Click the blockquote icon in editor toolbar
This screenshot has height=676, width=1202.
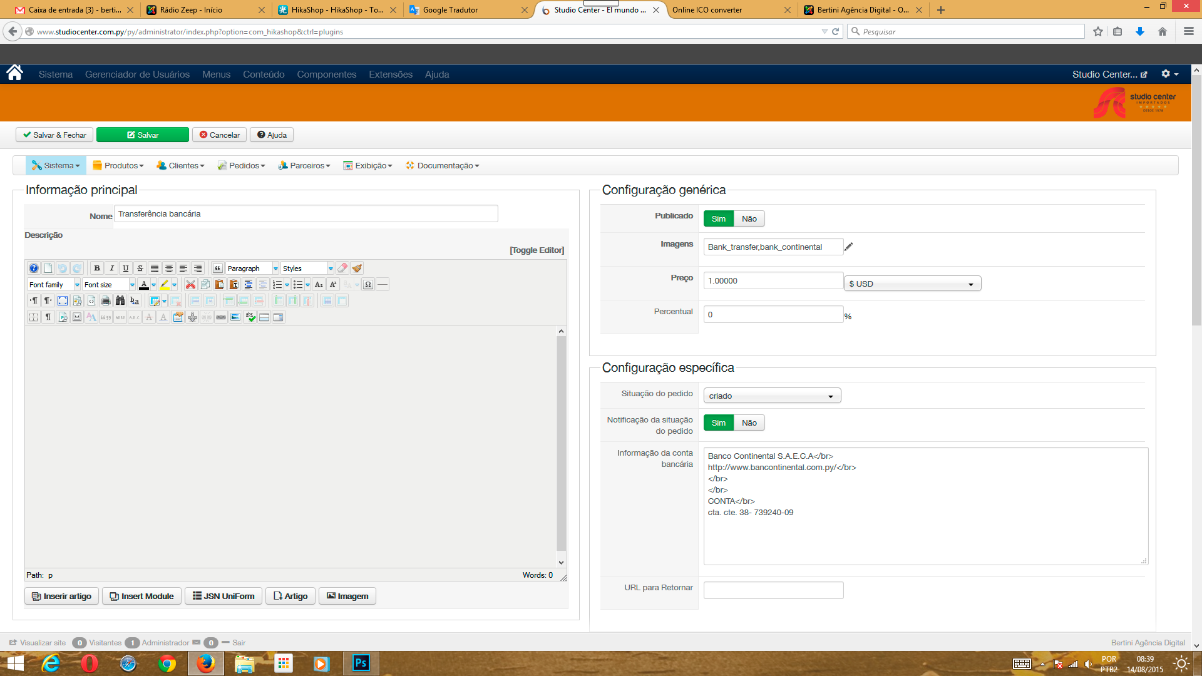tap(217, 268)
